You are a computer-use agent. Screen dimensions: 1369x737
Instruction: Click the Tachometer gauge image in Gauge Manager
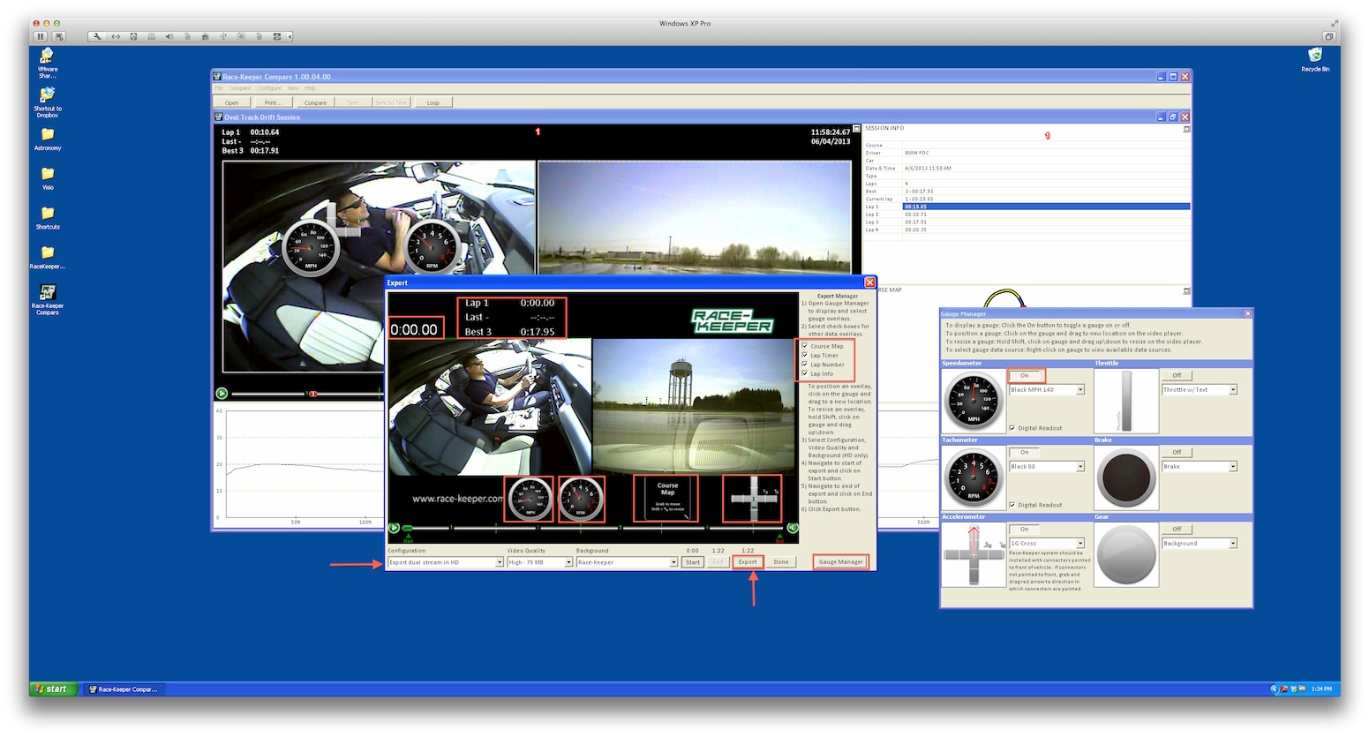[x=974, y=478]
